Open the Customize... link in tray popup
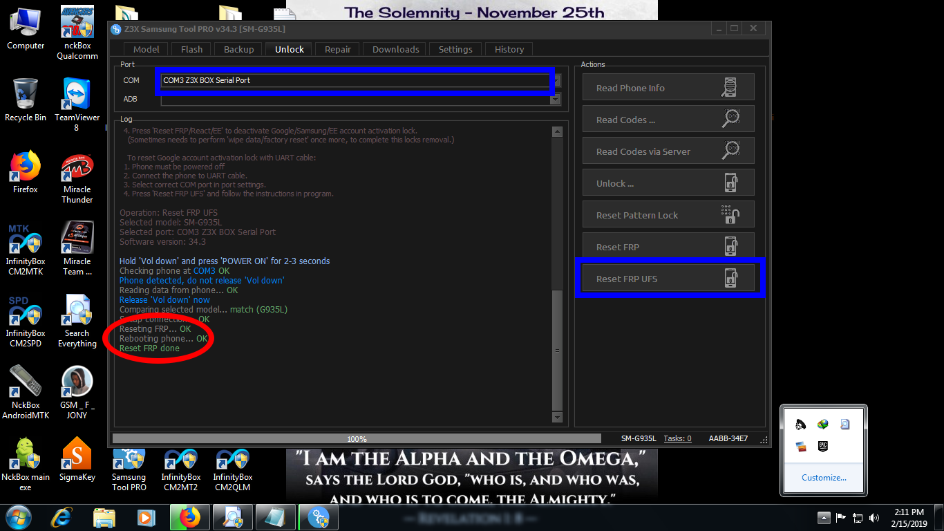 [824, 477]
